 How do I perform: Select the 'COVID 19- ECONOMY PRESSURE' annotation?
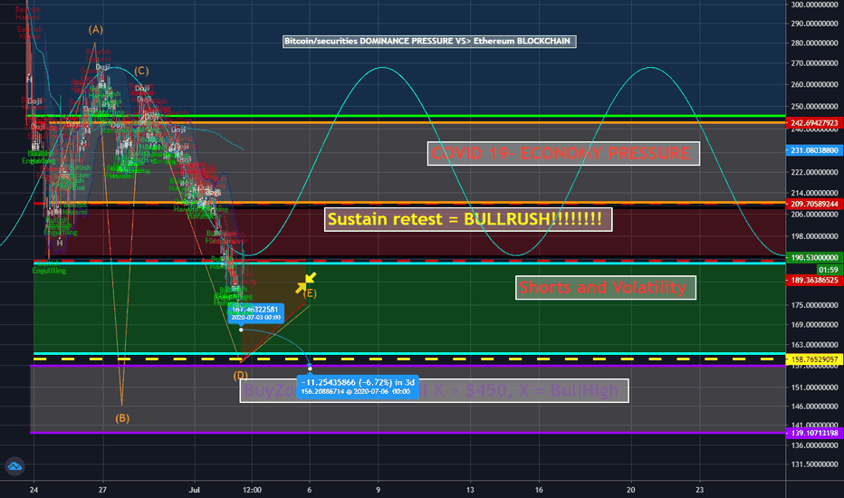click(563, 153)
